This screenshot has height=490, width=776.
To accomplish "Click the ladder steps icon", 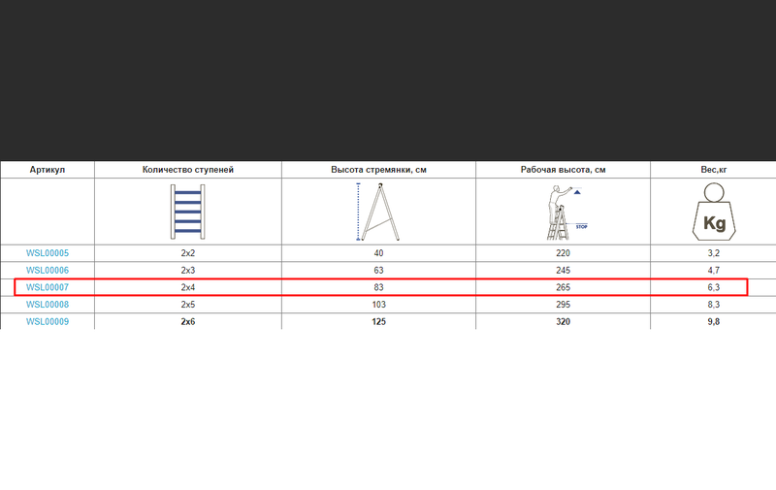I will (187, 212).
